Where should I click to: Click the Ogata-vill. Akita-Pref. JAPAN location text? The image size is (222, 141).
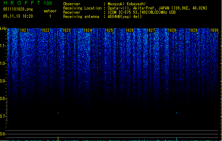[x=157, y=8]
